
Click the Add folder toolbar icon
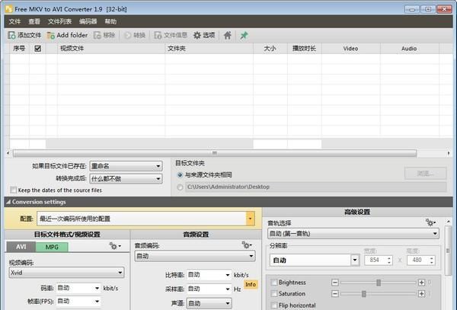tap(51, 35)
